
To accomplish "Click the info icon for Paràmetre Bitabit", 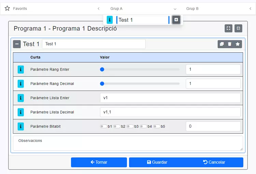I will coord(21,127).
